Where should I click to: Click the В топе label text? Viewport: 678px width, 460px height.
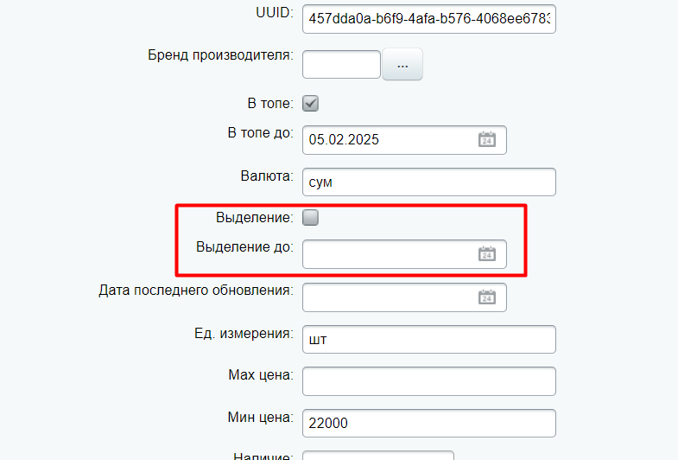270,104
